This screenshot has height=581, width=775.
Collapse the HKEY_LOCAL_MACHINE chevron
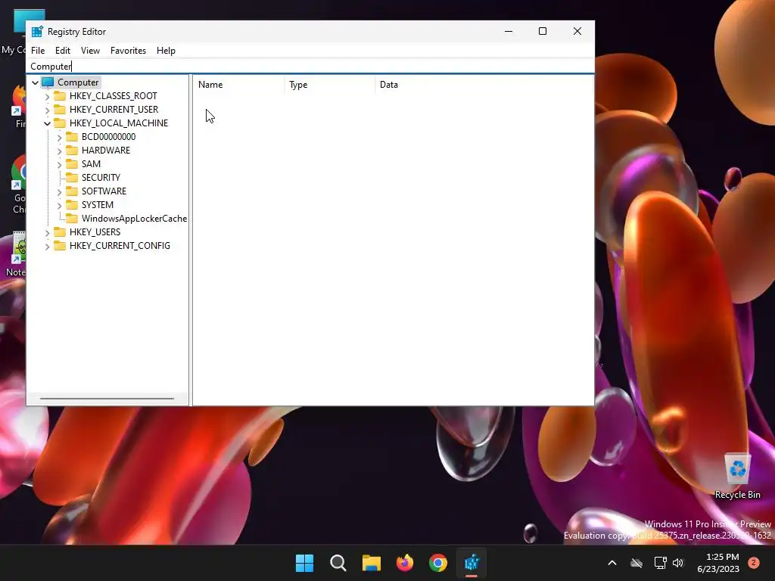[x=48, y=123]
